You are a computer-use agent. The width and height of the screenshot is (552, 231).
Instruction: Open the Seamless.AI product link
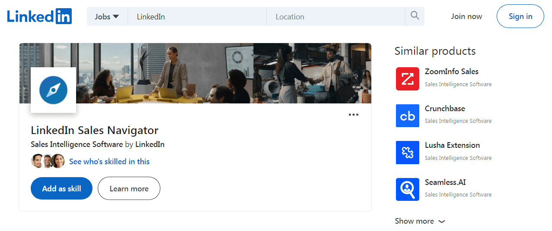coord(445,182)
